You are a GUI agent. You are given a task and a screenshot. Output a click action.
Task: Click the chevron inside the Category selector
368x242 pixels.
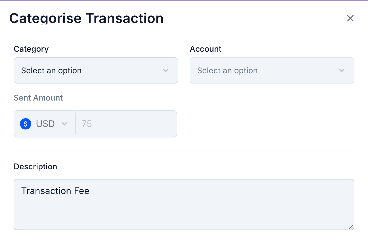166,70
